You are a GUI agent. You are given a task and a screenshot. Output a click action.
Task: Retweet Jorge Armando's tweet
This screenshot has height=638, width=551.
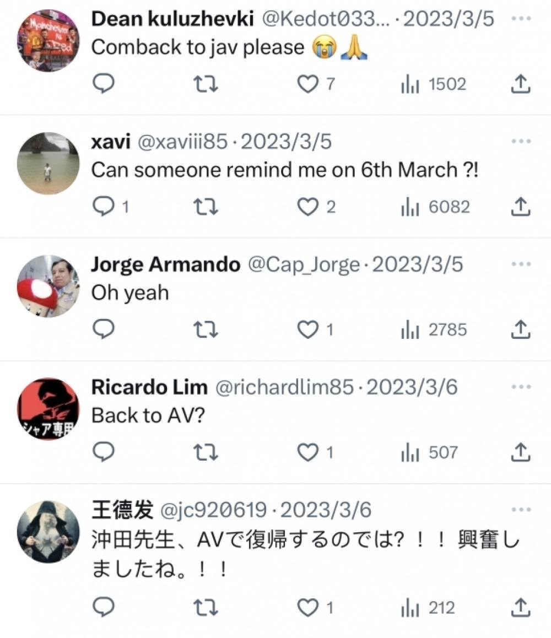tap(206, 329)
